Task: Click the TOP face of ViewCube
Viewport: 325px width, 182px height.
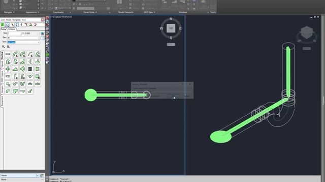Action: (171, 28)
